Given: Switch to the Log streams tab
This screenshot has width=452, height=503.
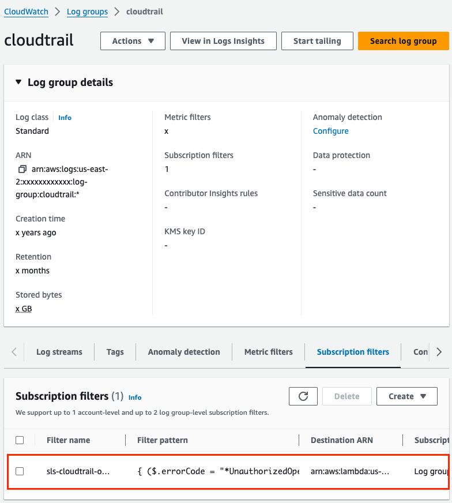Looking at the screenshot, I should point(59,352).
